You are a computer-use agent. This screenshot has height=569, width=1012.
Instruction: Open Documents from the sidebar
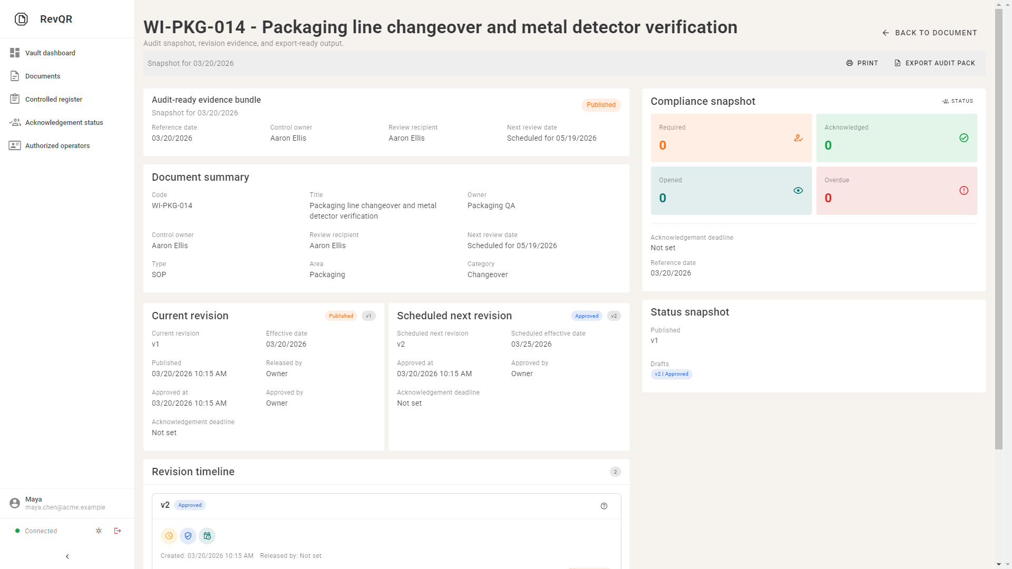pos(42,76)
